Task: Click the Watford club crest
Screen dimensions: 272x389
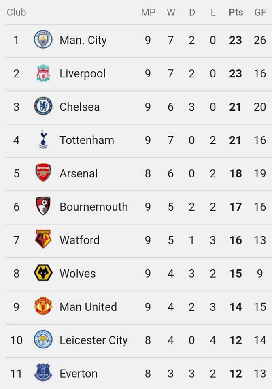Action: 43,239
